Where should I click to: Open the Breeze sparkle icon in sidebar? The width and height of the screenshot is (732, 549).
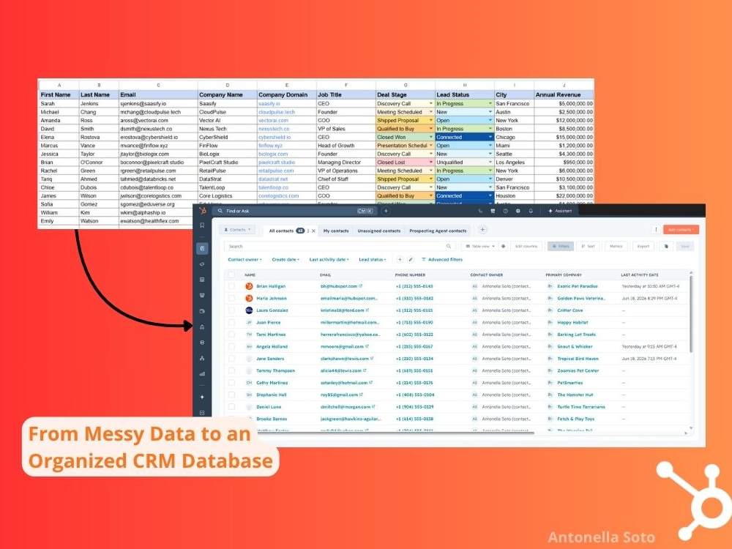coord(202,397)
